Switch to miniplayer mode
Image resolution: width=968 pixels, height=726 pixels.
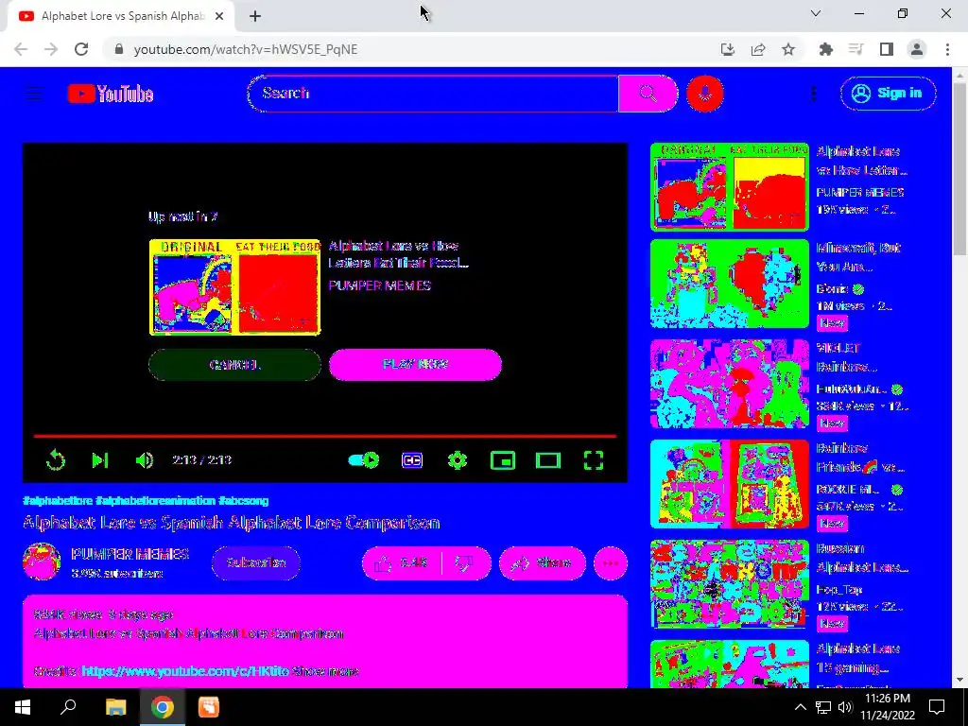(503, 460)
